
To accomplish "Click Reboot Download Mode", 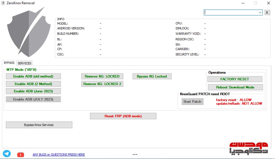I will [x=235, y=87].
